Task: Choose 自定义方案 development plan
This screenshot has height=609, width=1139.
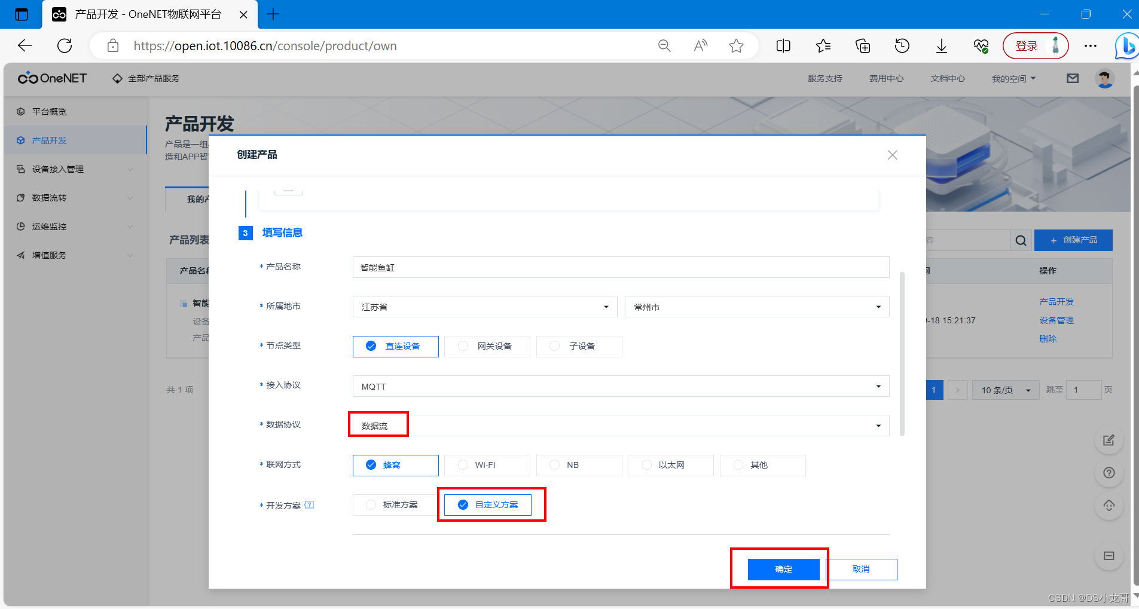Action: 487,504
